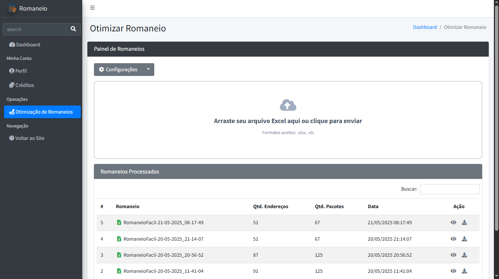Screen dimensions: 499x279
Task: Sort table by # column header
Action: [x=102, y=206]
